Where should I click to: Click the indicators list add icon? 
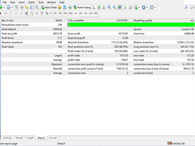coord(136,7)
